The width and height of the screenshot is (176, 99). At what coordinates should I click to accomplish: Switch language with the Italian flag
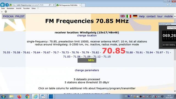point(129,16)
